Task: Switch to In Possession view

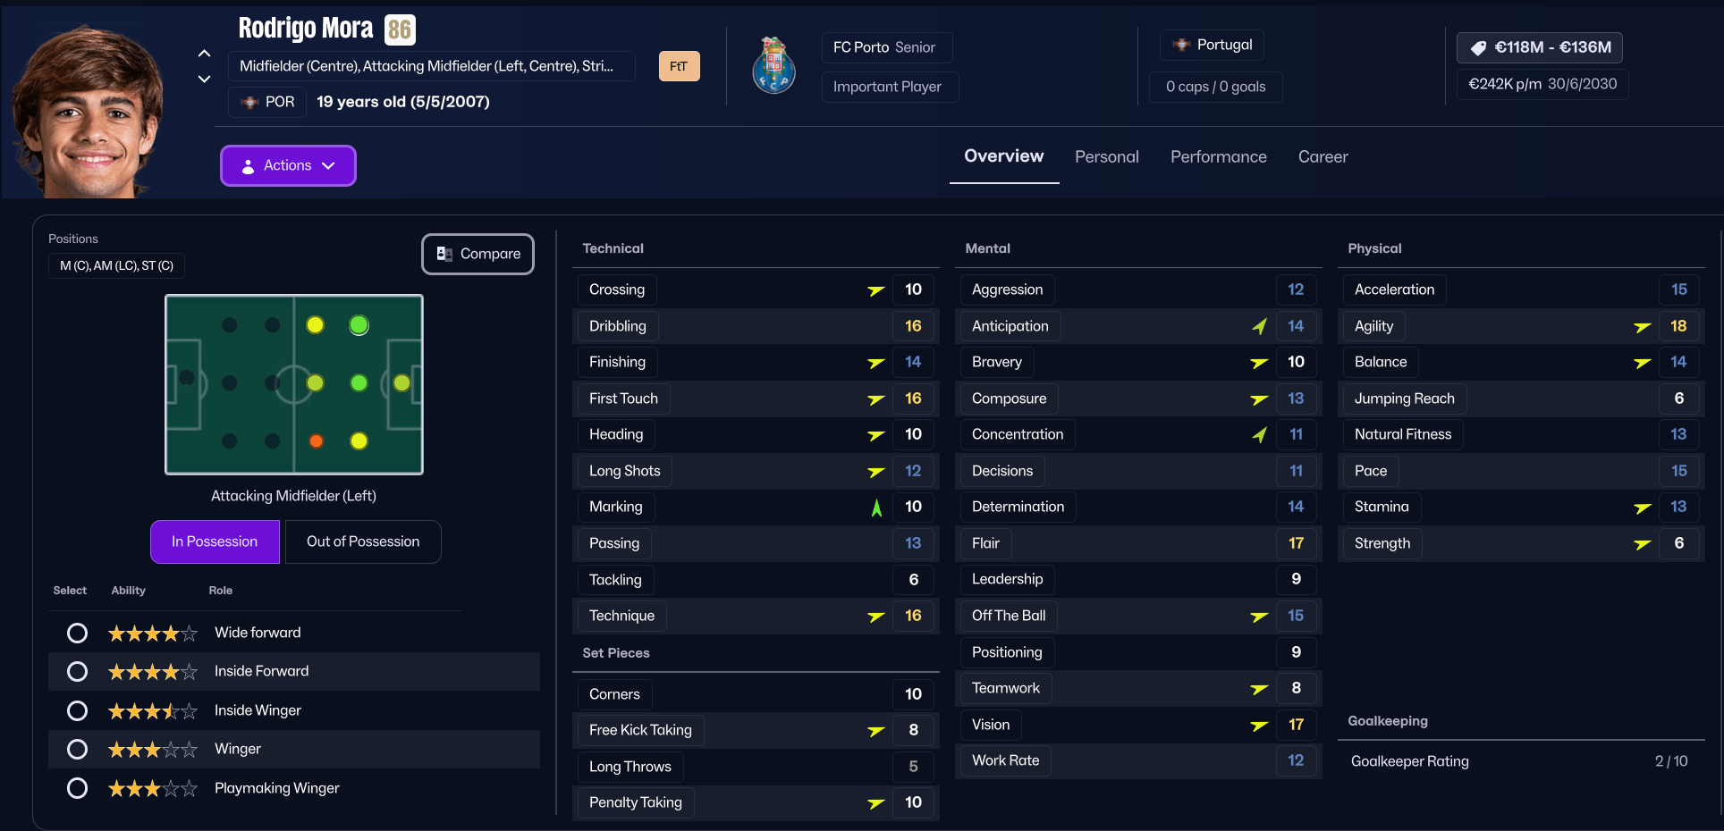Action: 215,542
